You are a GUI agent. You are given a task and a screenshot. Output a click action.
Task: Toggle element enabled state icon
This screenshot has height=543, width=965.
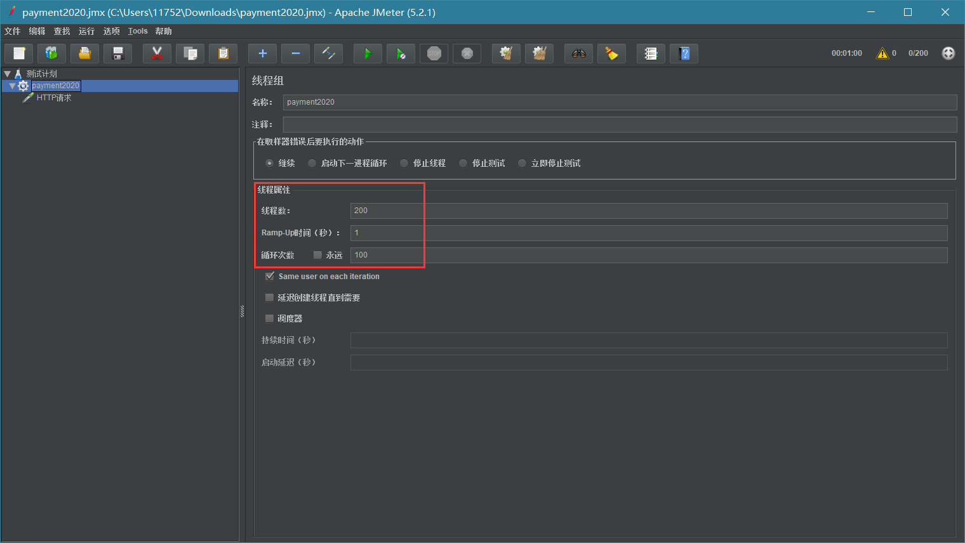(x=329, y=53)
